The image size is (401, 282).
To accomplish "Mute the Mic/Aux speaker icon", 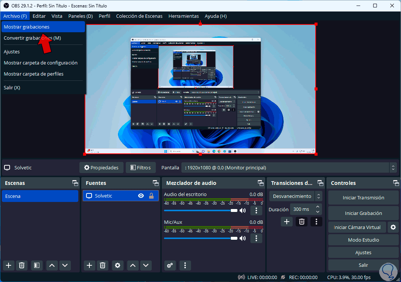I will click(243, 238).
